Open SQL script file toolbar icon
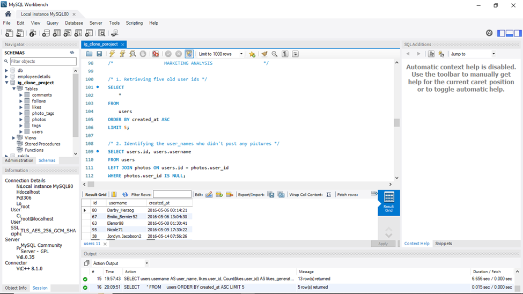 [x=20, y=33]
